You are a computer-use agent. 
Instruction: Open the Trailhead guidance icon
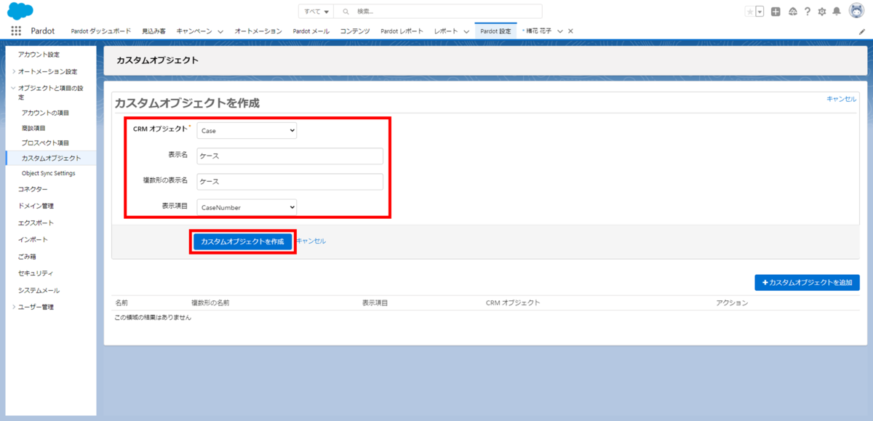[x=792, y=12]
